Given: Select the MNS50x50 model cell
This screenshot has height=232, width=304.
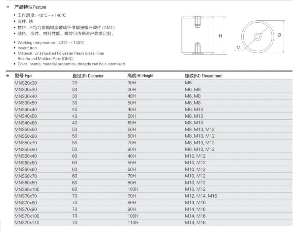Looking at the screenshot, I should (x=26, y=130).
